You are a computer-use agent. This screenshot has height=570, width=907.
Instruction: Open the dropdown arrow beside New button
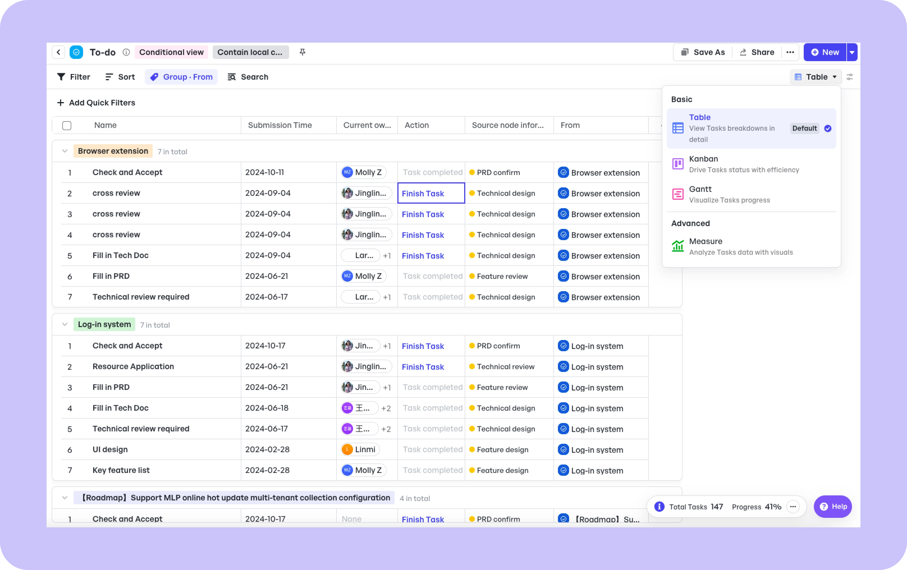852,52
